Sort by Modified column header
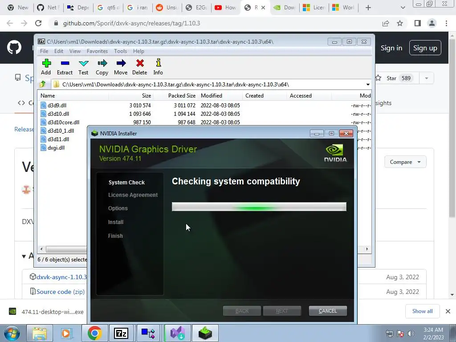 (220, 96)
